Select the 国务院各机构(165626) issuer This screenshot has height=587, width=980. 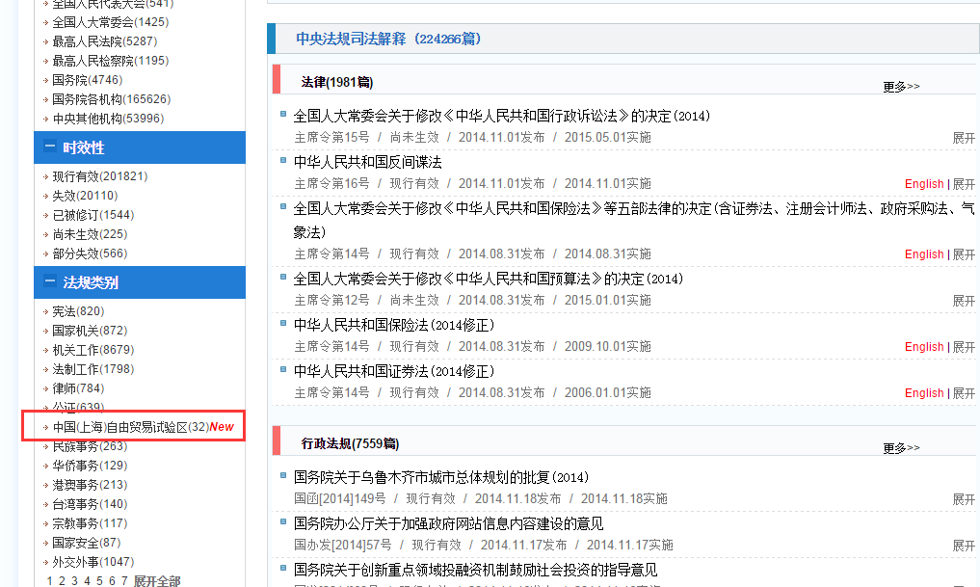[x=111, y=99]
